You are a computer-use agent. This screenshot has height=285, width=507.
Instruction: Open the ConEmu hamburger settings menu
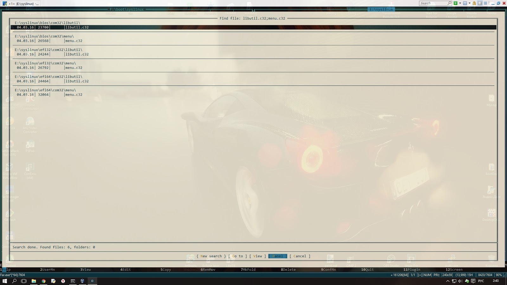click(485, 3)
